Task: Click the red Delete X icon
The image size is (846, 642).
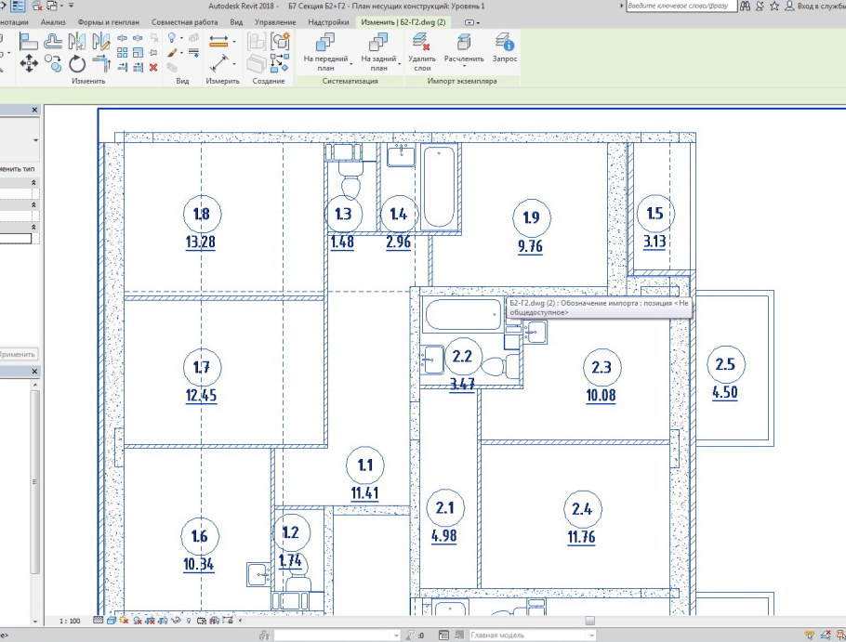Action: pyautogui.click(x=153, y=67)
